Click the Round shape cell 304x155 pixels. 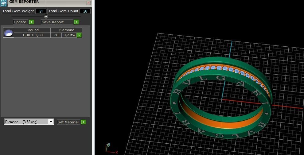(x=32, y=30)
